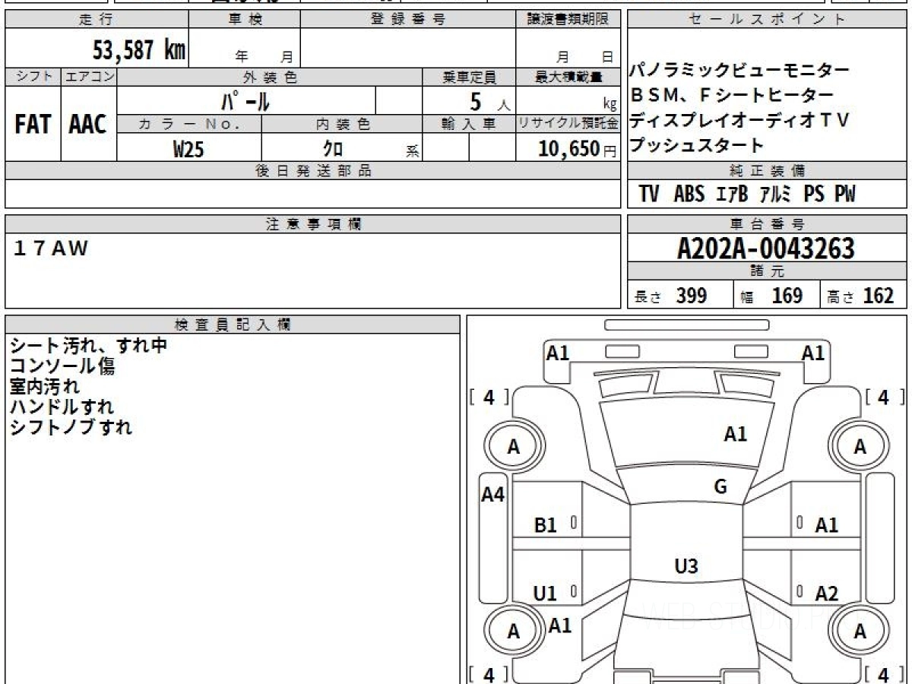Select the seating capacity 5 人
The width and height of the screenshot is (912, 684).
[491, 101]
